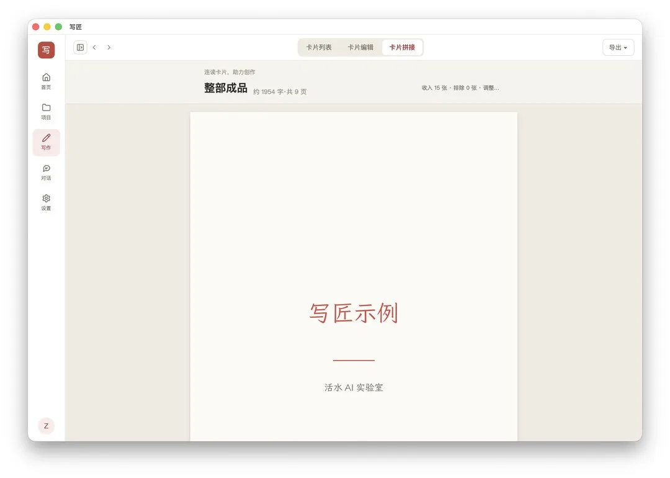Click 收入 15 张 · 排除 0 张 · 调整... link

[x=460, y=88]
